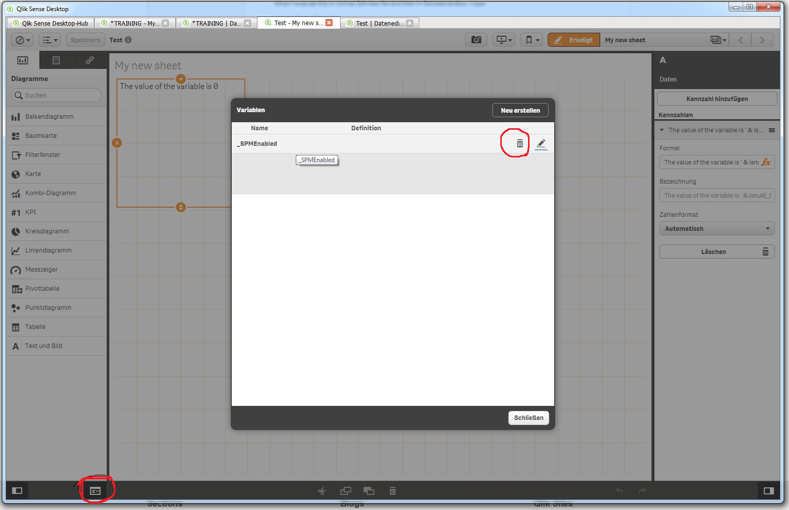Select Tabelle chart type
789x510 pixels.
coord(56,327)
